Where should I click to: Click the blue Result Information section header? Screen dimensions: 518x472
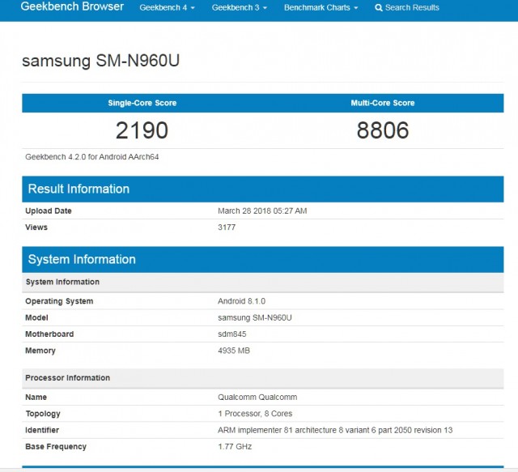pyautogui.click(x=79, y=189)
